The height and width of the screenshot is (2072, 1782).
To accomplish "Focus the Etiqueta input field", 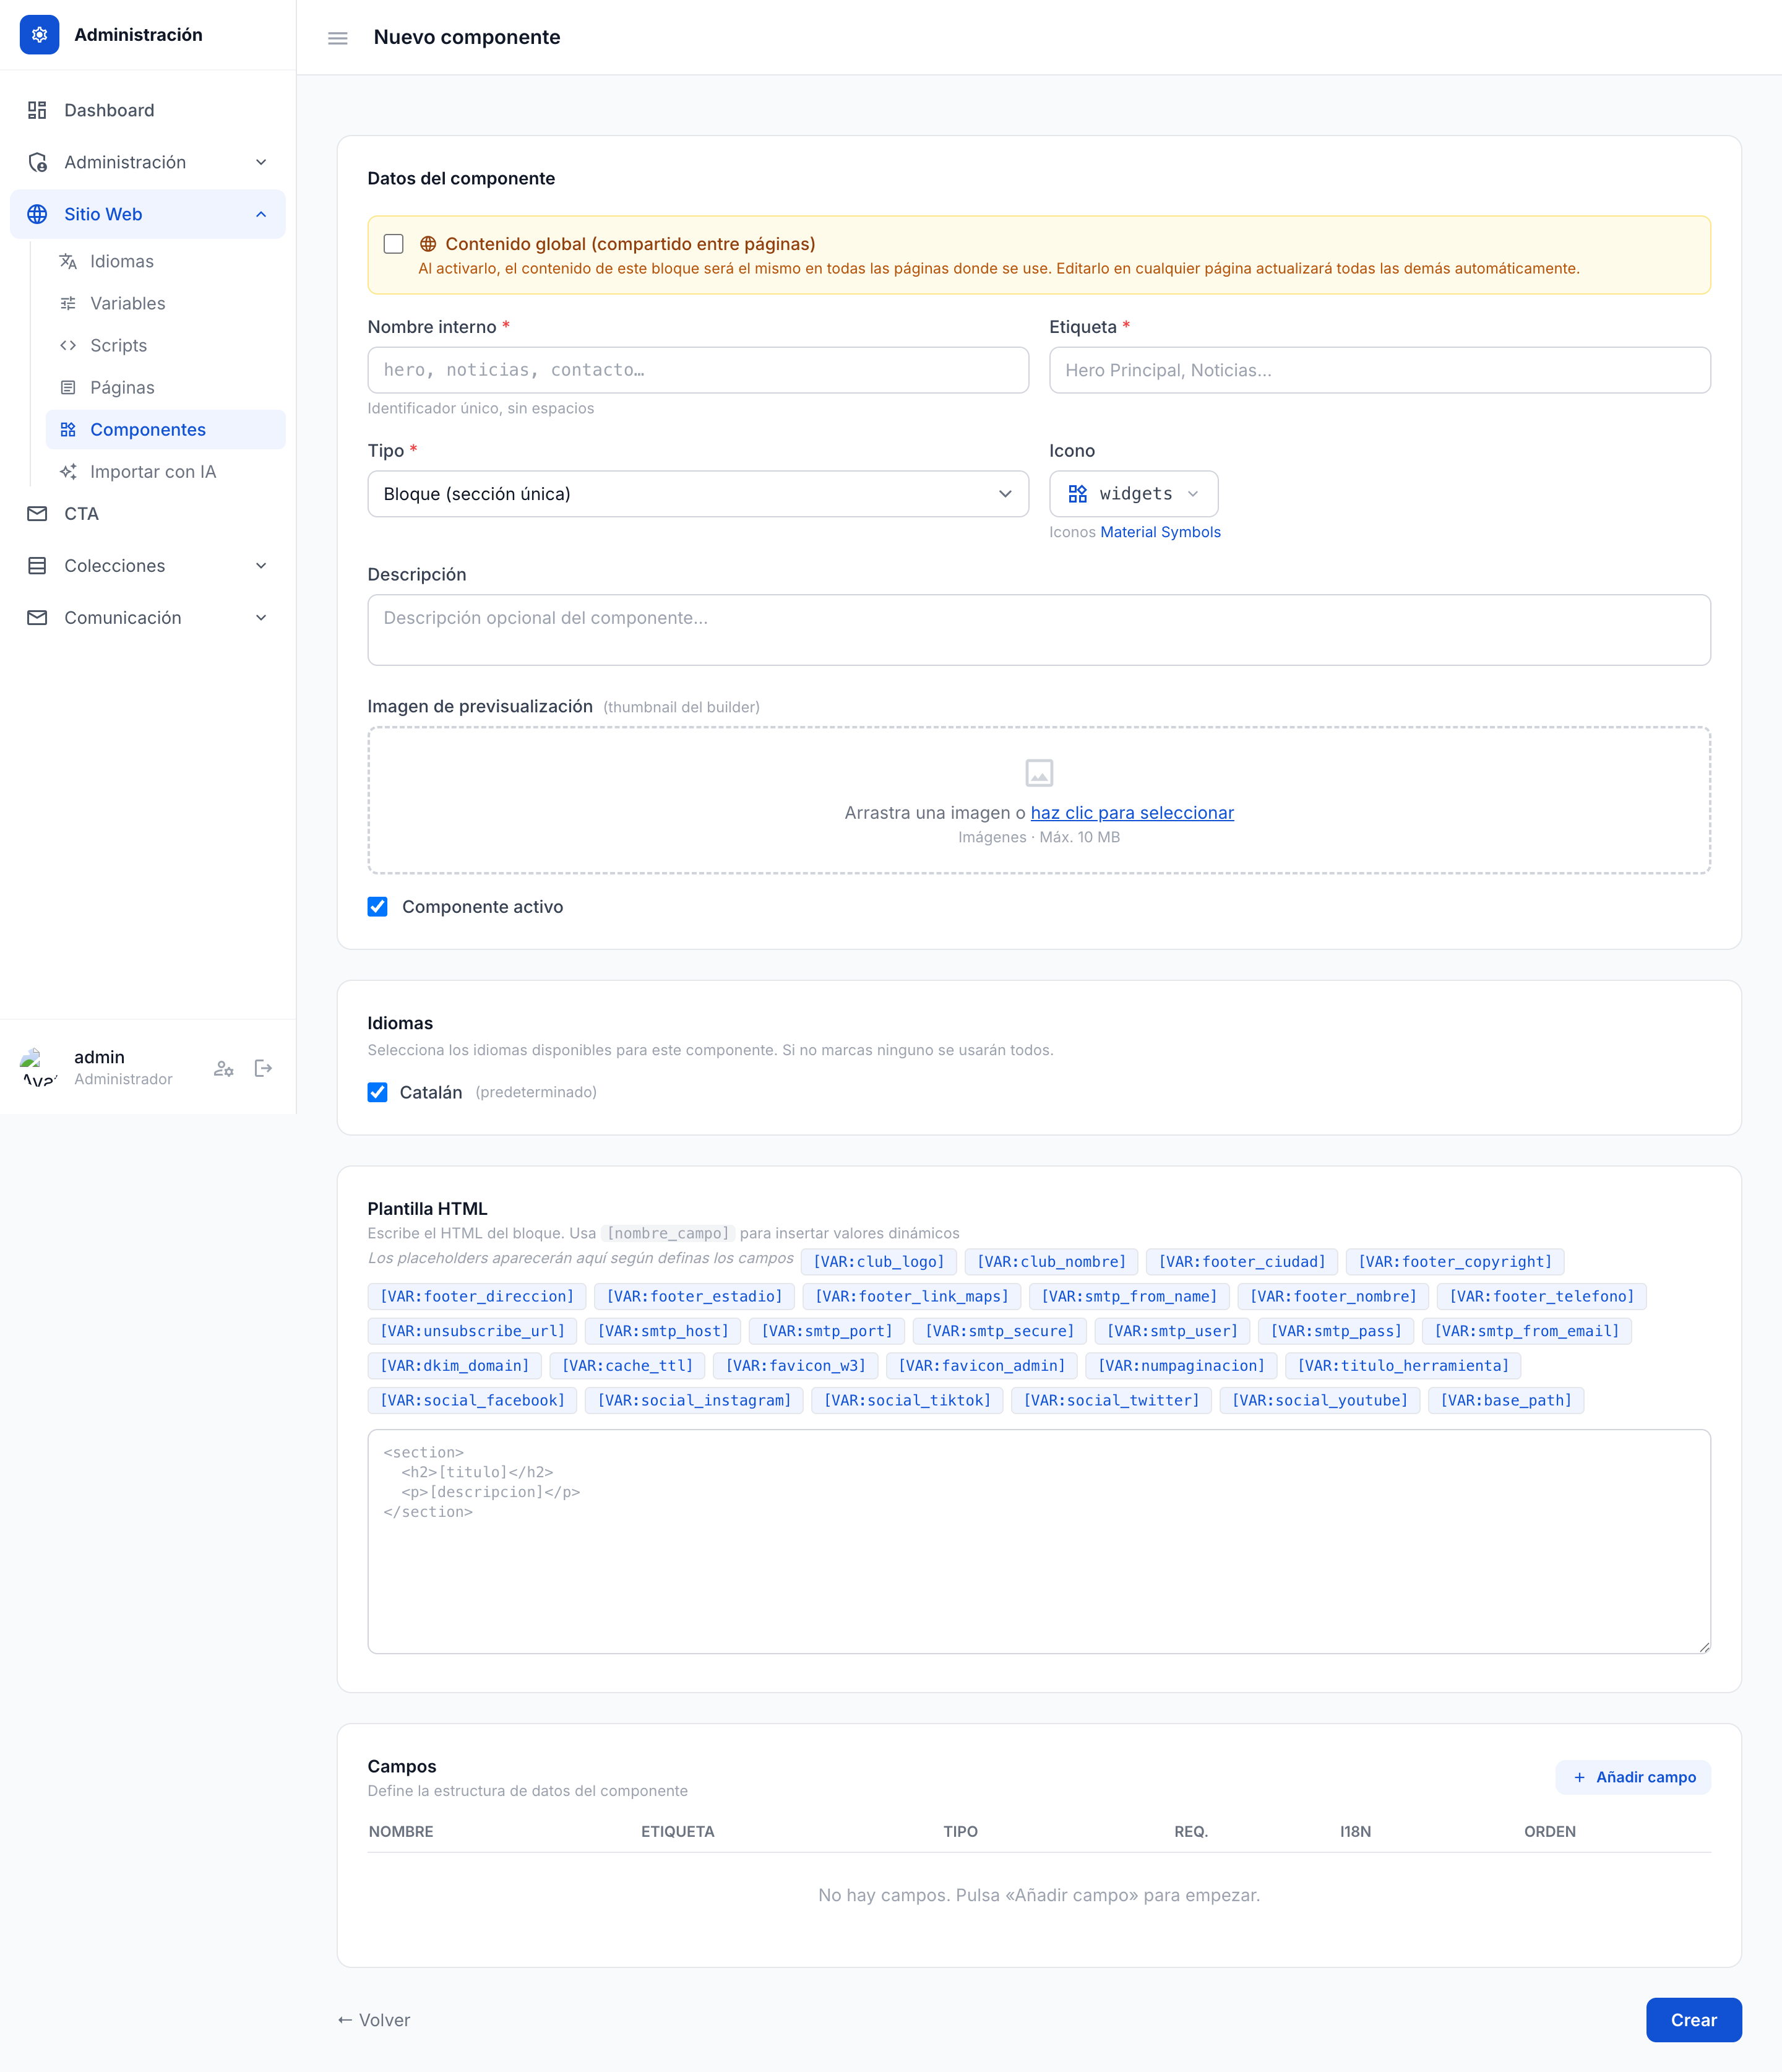I will [1379, 370].
